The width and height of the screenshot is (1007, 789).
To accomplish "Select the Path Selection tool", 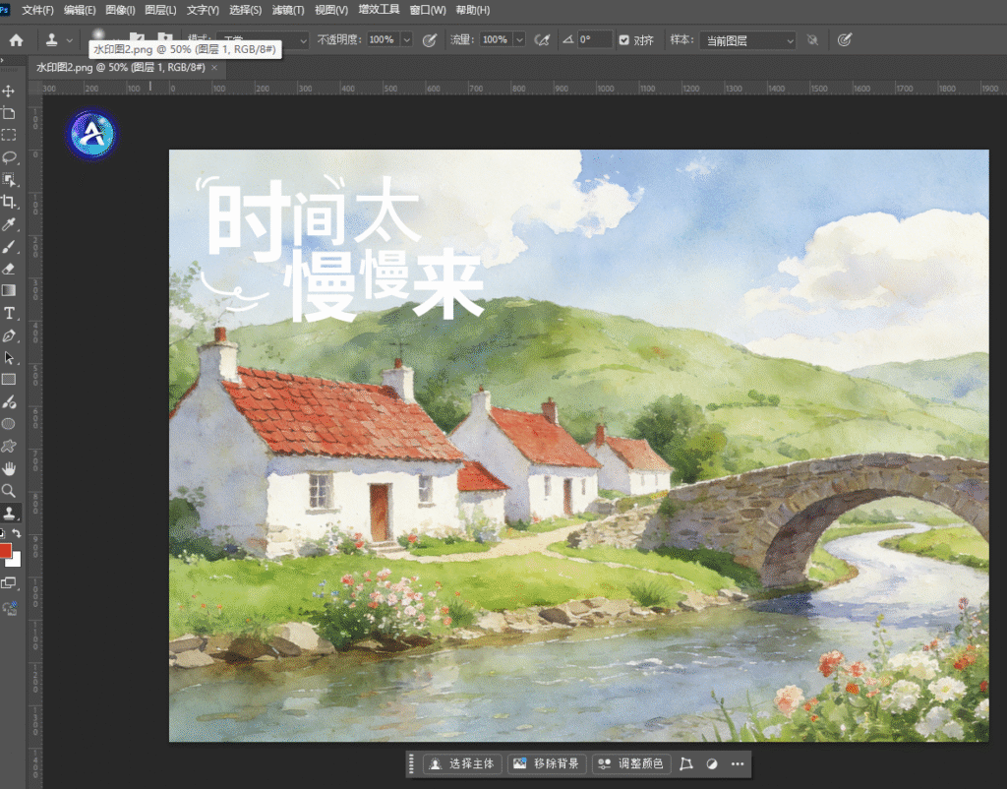I will pos(8,358).
